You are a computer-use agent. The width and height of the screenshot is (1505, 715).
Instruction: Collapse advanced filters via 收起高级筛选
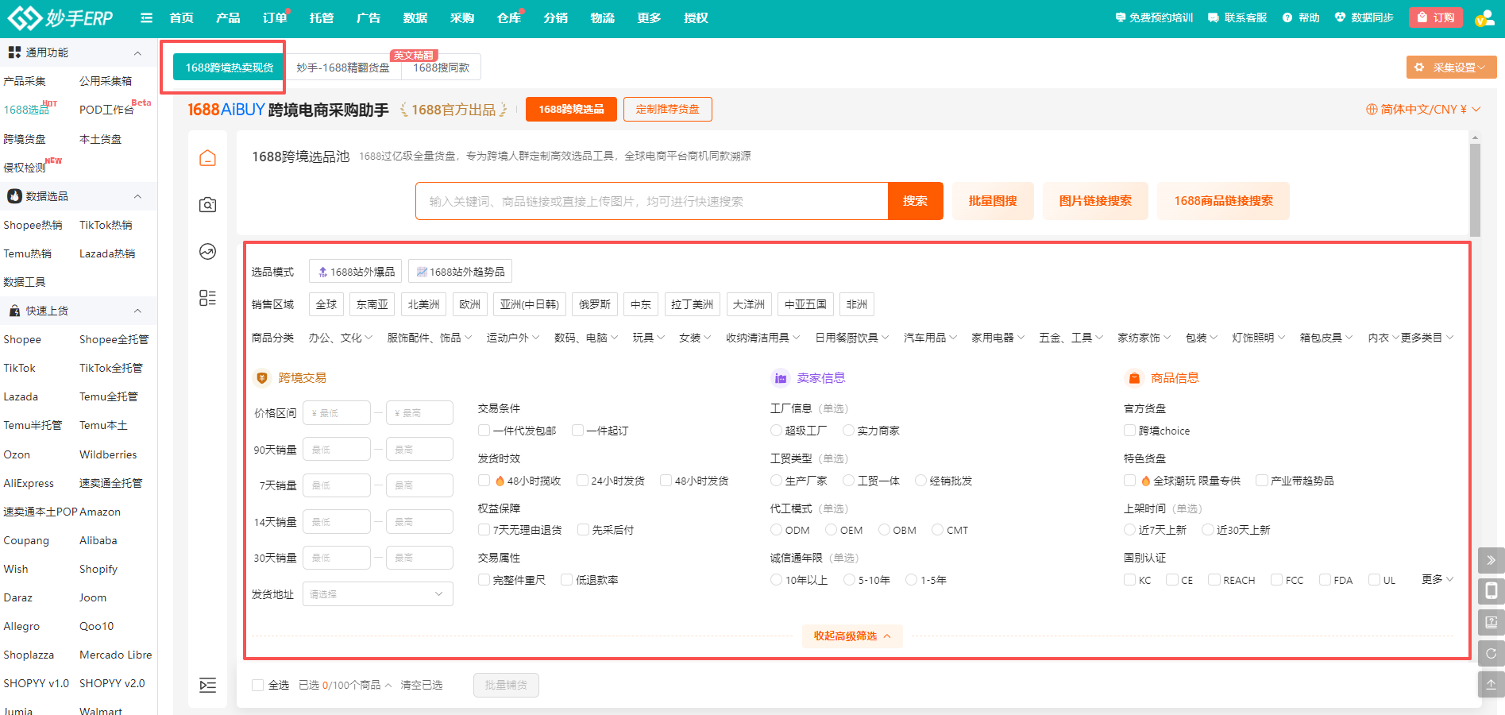pos(852,636)
